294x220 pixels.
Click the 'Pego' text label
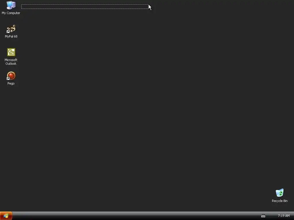[x=11, y=83]
